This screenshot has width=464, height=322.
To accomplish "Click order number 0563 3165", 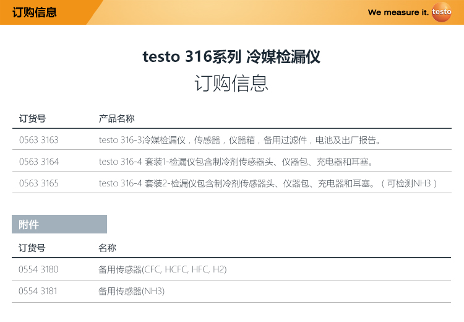I will pyautogui.click(x=39, y=183).
